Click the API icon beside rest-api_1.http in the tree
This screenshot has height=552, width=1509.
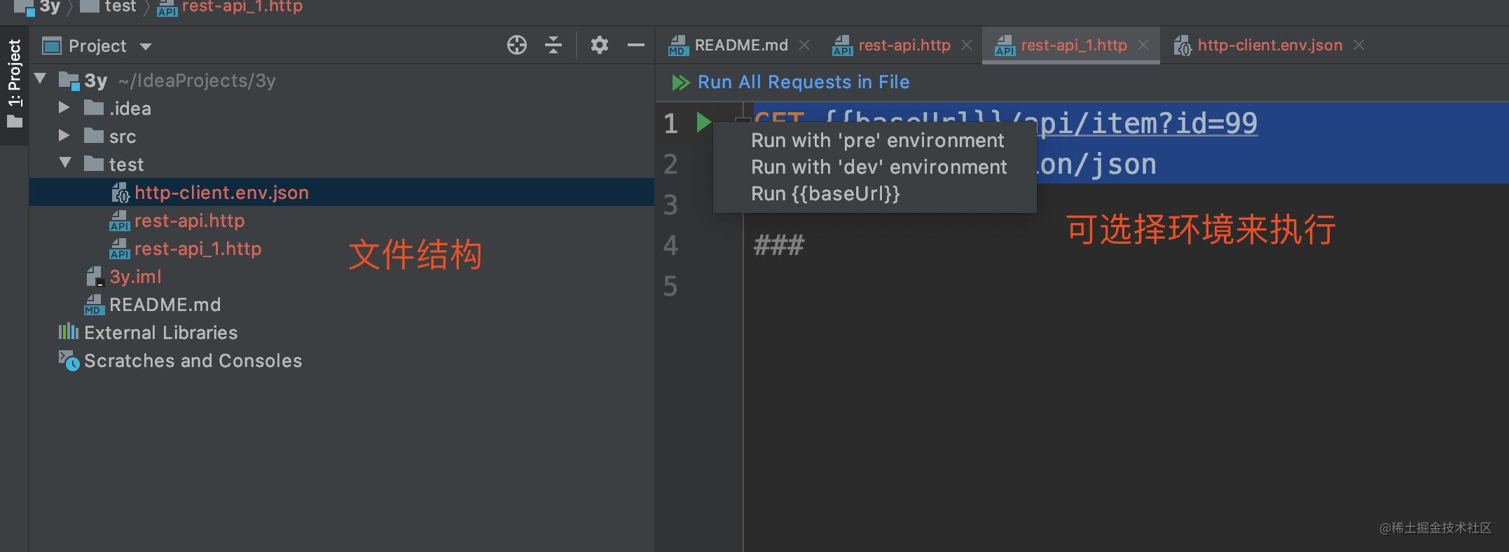pos(119,249)
